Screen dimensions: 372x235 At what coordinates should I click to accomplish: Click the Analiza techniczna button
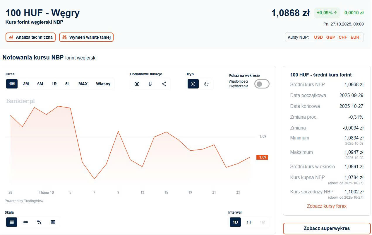(31, 37)
